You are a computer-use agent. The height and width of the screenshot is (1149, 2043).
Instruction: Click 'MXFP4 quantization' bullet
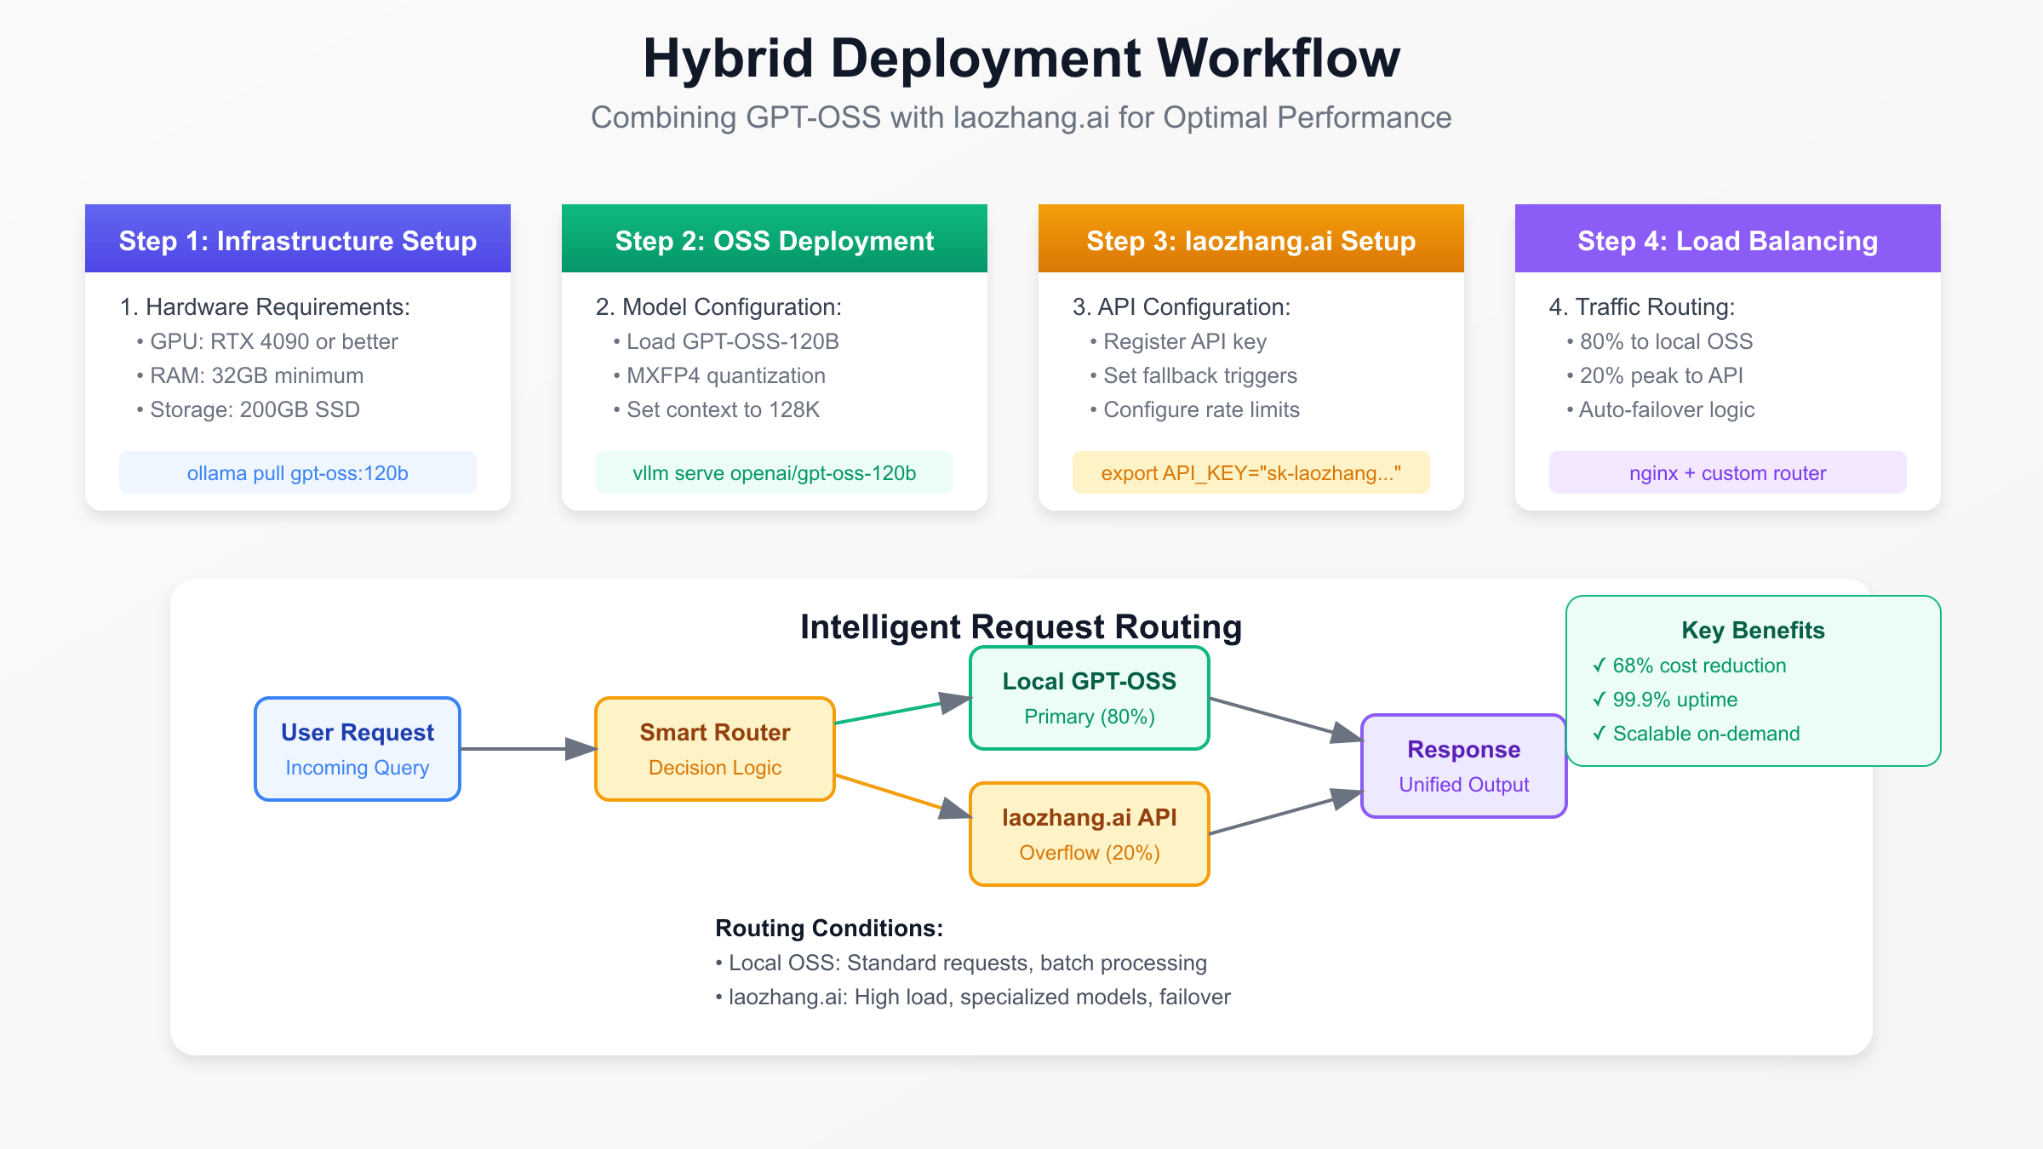(x=719, y=375)
